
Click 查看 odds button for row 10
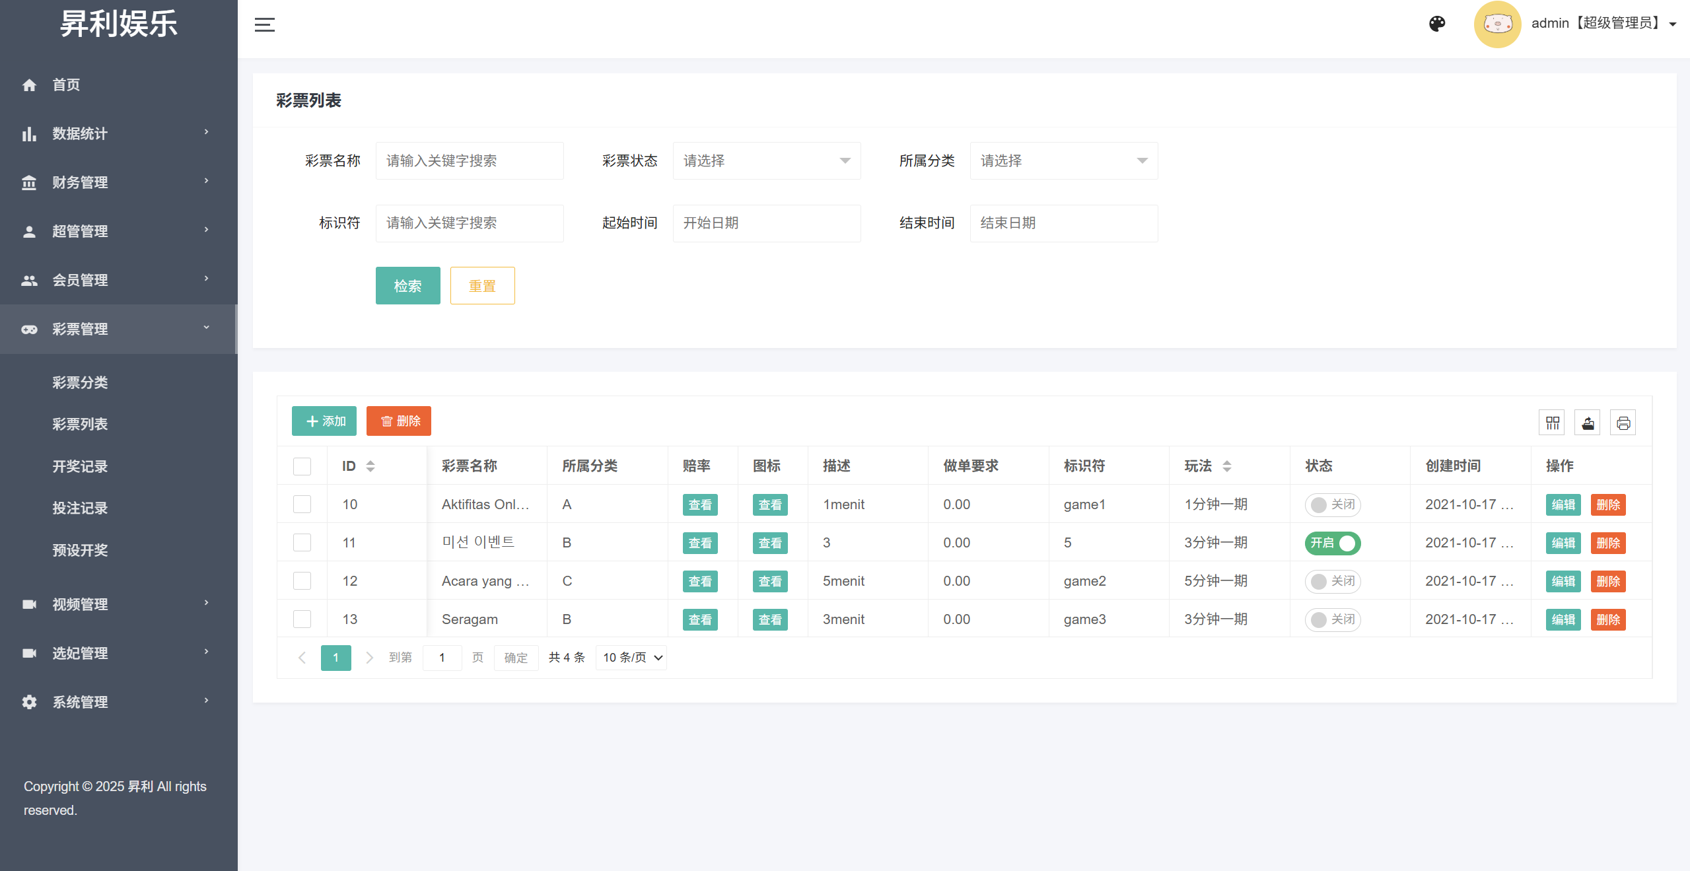point(700,505)
